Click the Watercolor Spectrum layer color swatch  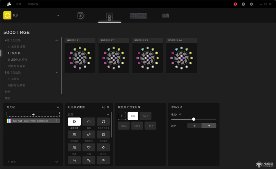tap(9, 121)
